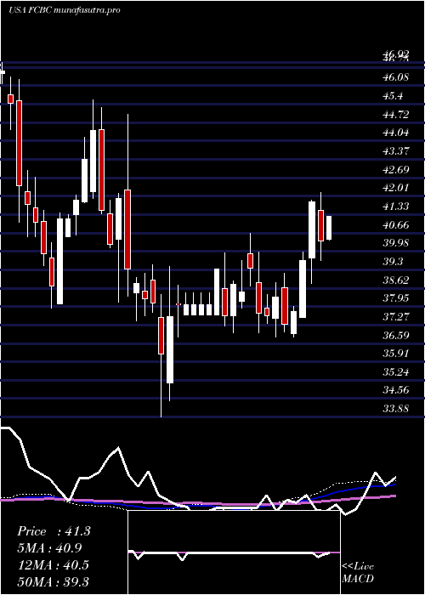Click the blue signal line in lower panel

tap(342, 490)
